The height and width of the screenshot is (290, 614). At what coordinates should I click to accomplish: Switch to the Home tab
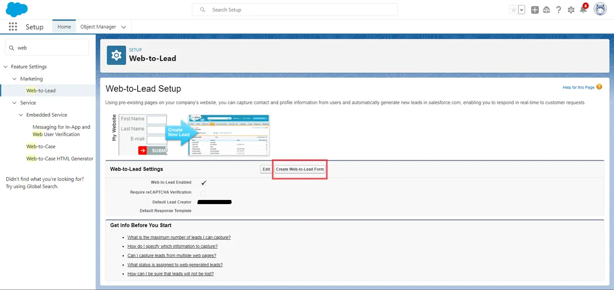64,27
